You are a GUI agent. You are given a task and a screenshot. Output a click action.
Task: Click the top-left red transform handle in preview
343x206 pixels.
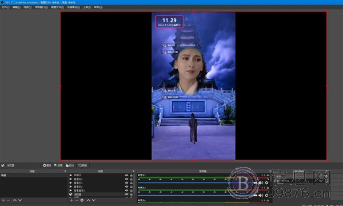(x=61, y=12)
